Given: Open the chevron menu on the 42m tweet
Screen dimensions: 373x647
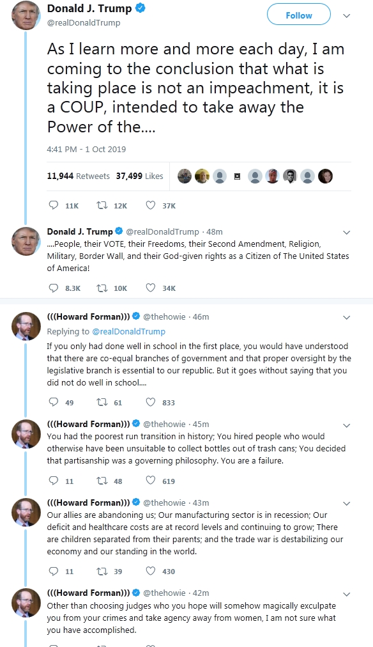Looking at the screenshot, I should tap(347, 594).
